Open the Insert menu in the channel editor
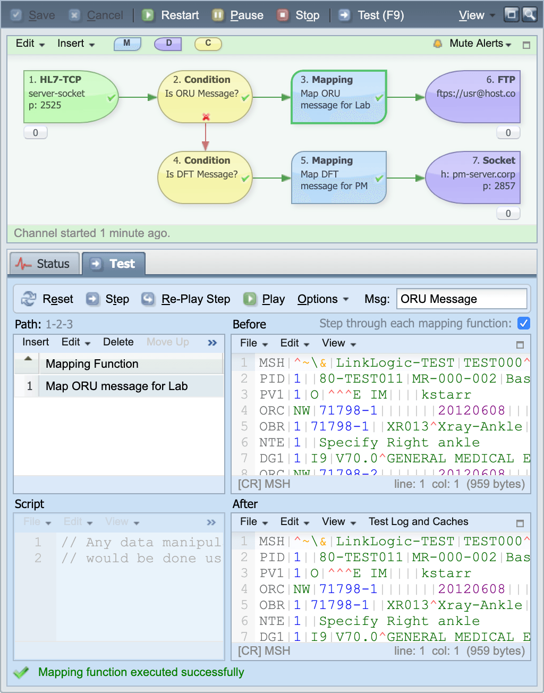The width and height of the screenshot is (544, 693). click(x=75, y=44)
